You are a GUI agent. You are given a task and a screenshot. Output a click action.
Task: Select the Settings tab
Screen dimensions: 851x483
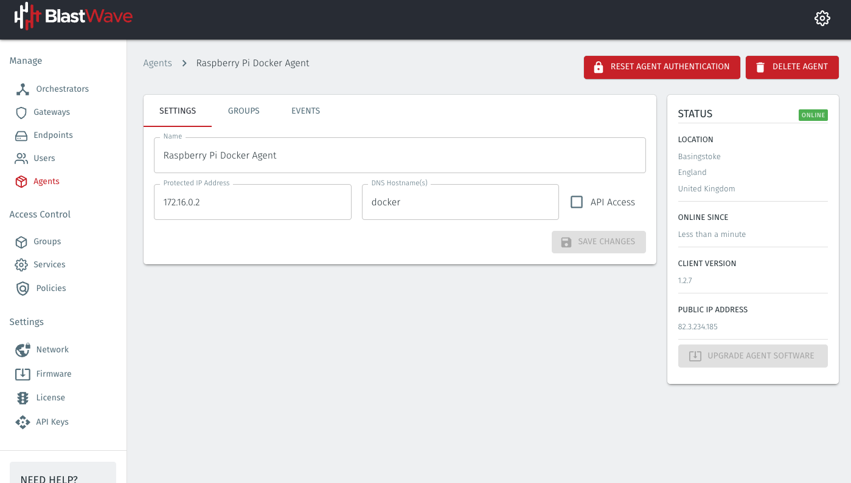coord(178,111)
